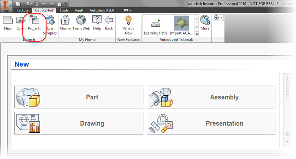Create a new Part file
This screenshot has width=296, height=159.
pos(79,97)
